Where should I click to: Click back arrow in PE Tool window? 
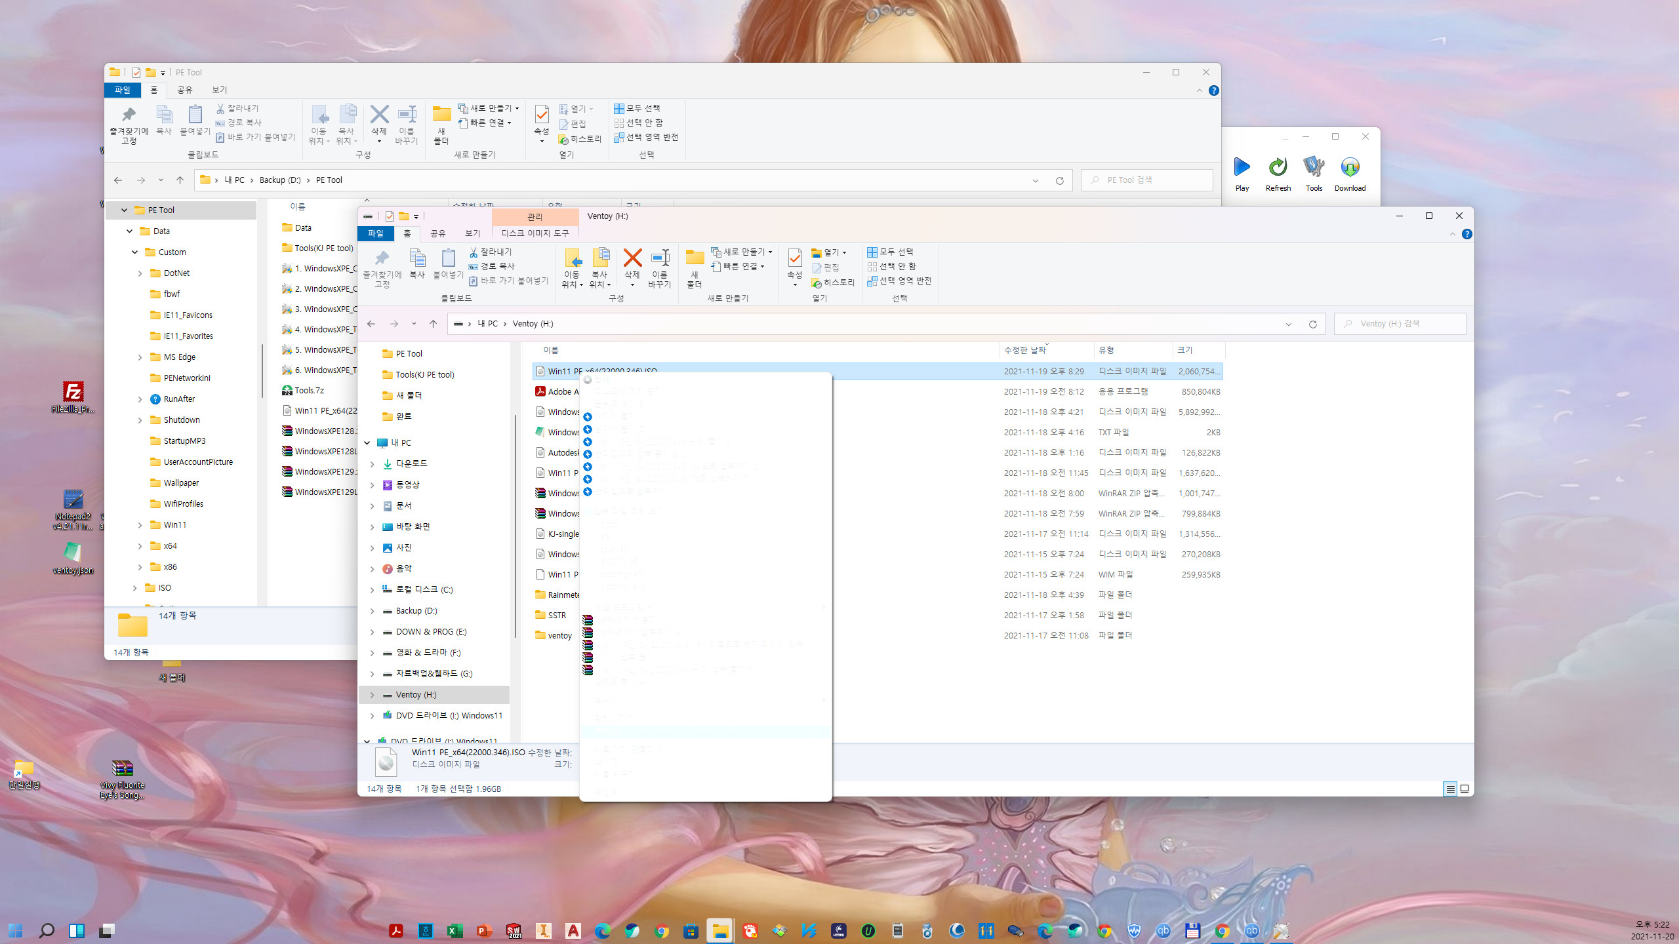(118, 180)
